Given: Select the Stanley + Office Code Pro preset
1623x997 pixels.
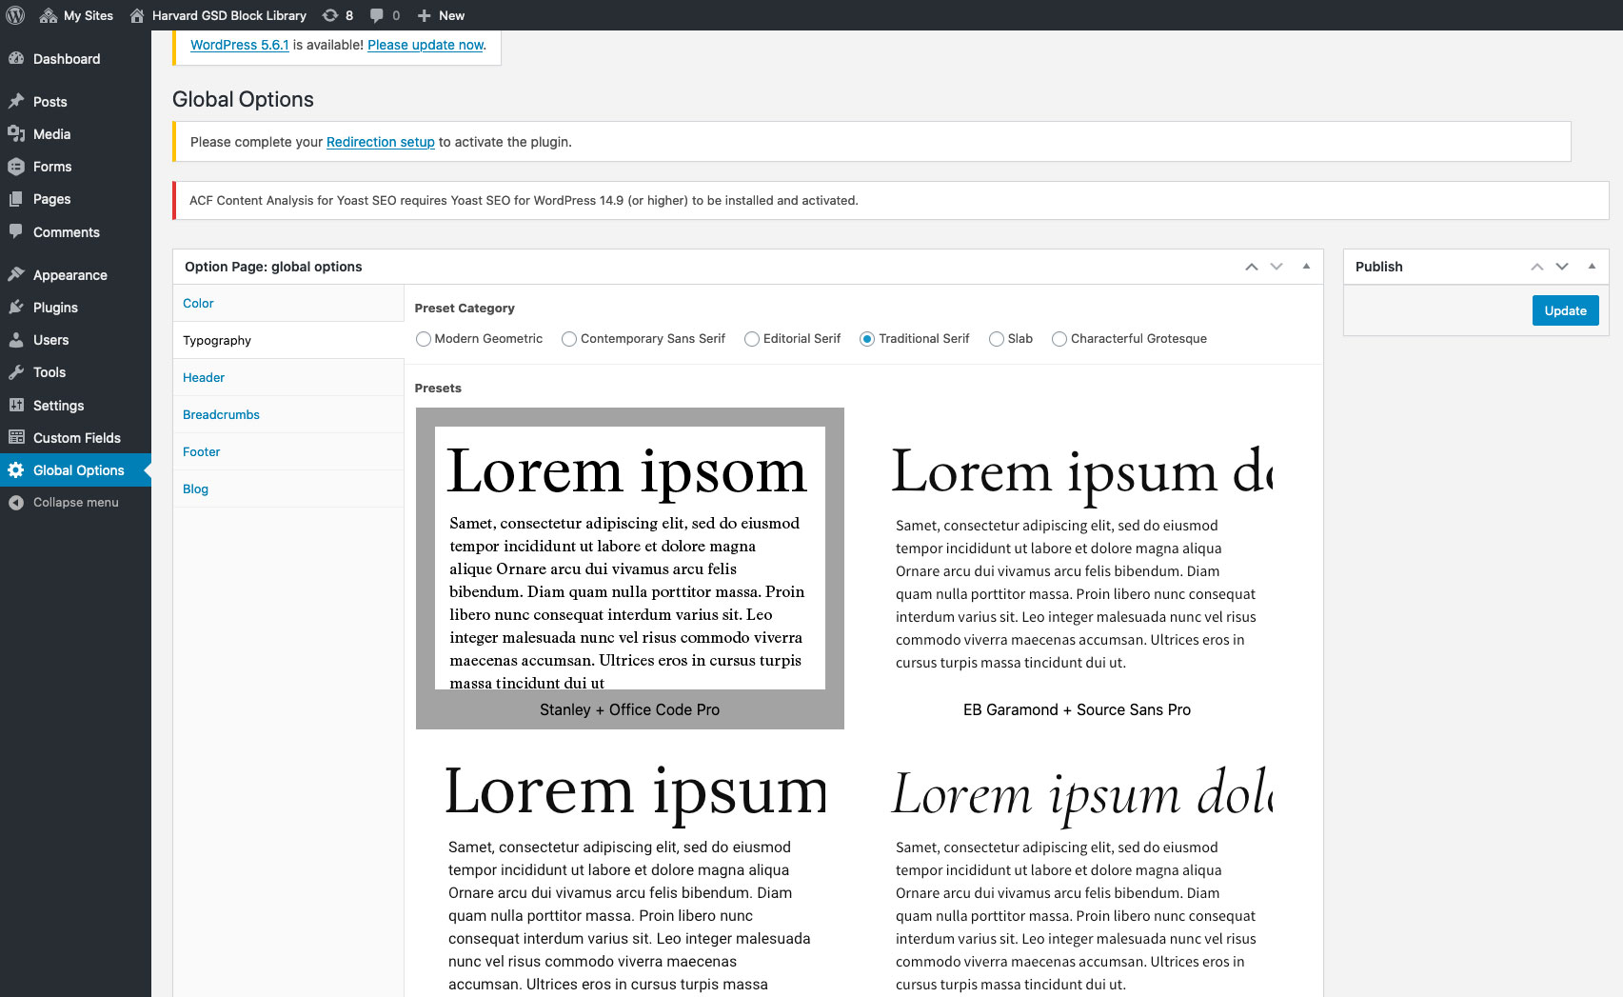Looking at the screenshot, I should point(629,568).
